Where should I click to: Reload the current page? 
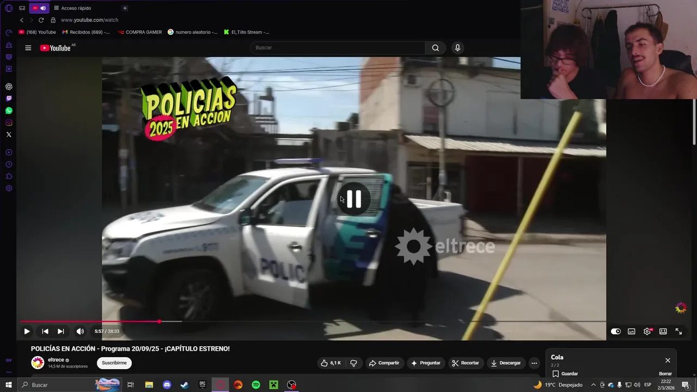(x=41, y=20)
